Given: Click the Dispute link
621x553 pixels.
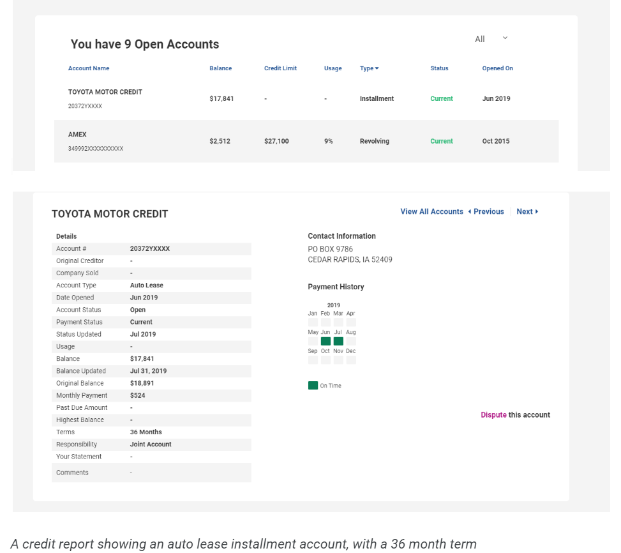Looking at the screenshot, I should tap(493, 415).
